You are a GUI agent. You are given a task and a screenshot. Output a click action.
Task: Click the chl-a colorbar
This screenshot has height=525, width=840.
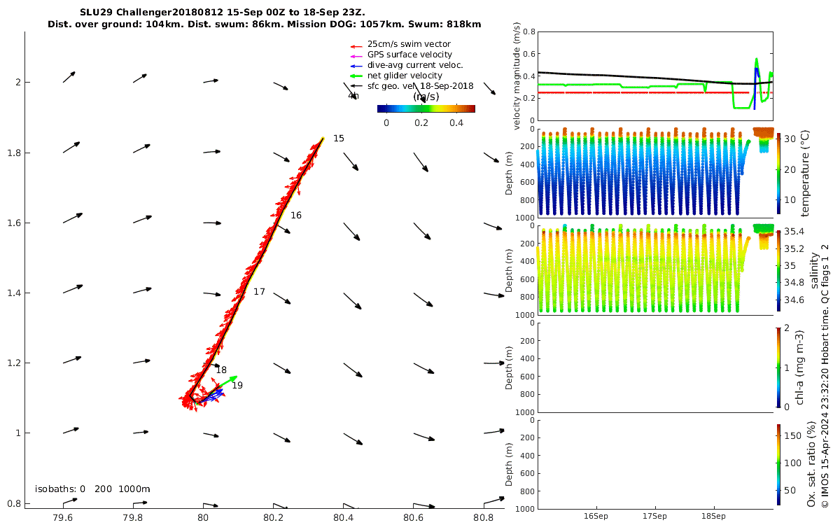click(x=779, y=367)
